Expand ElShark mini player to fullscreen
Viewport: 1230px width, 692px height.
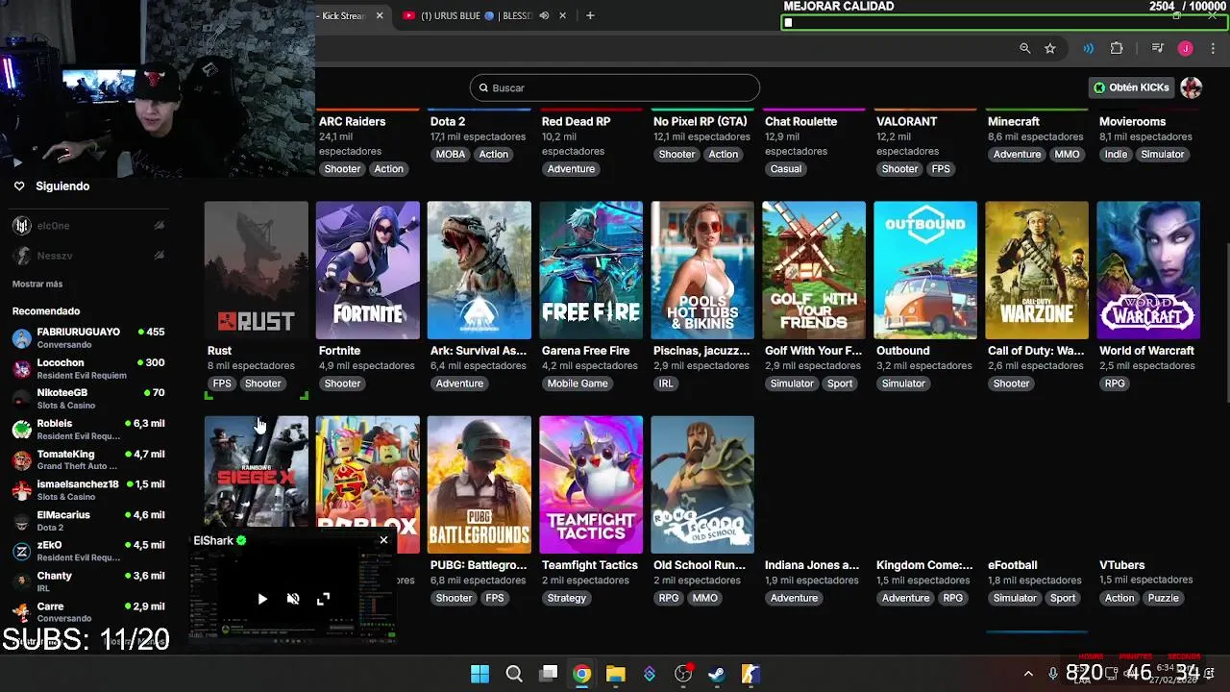point(324,599)
